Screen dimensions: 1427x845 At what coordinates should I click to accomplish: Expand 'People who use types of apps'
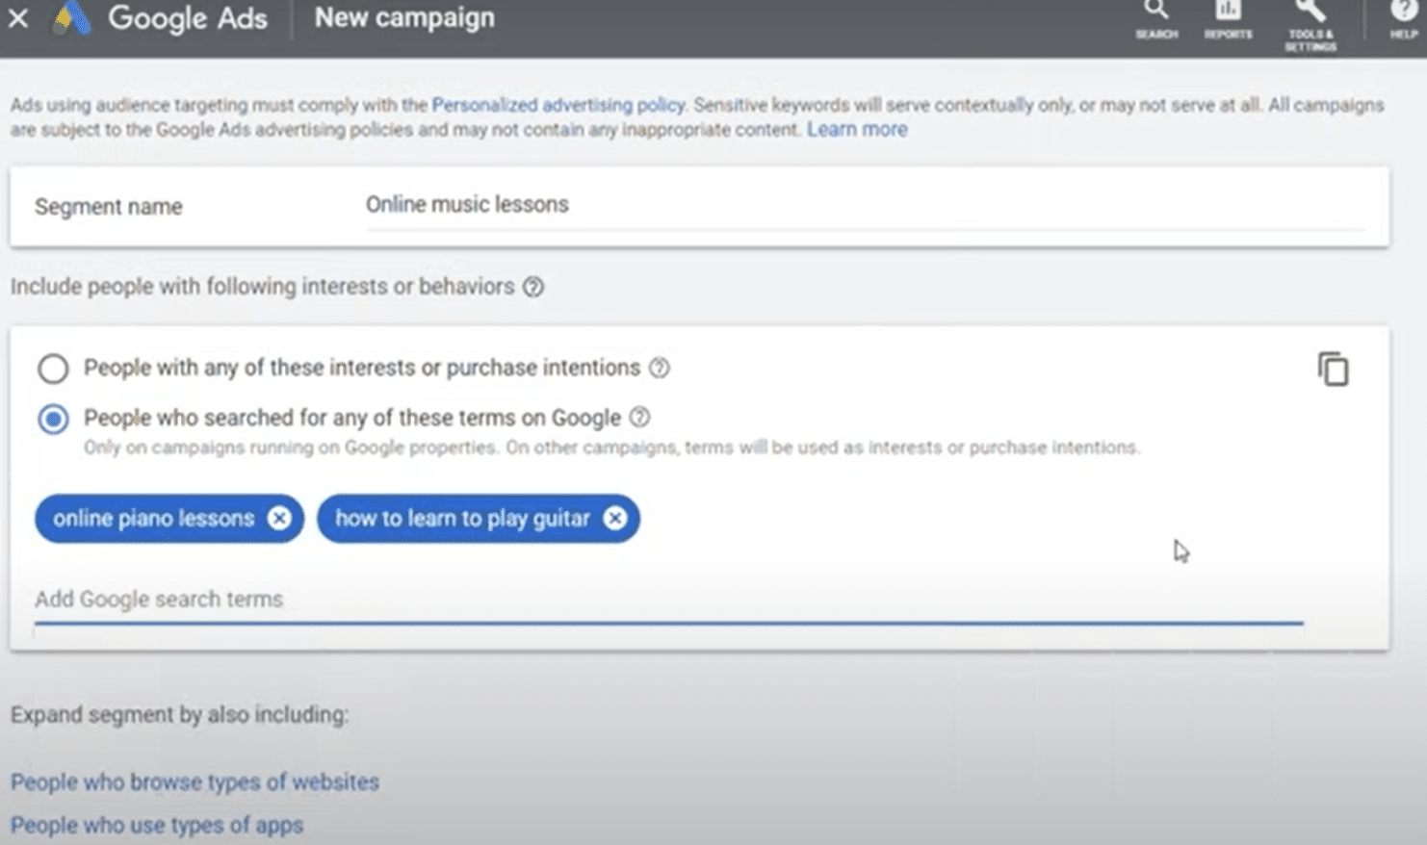(157, 826)
